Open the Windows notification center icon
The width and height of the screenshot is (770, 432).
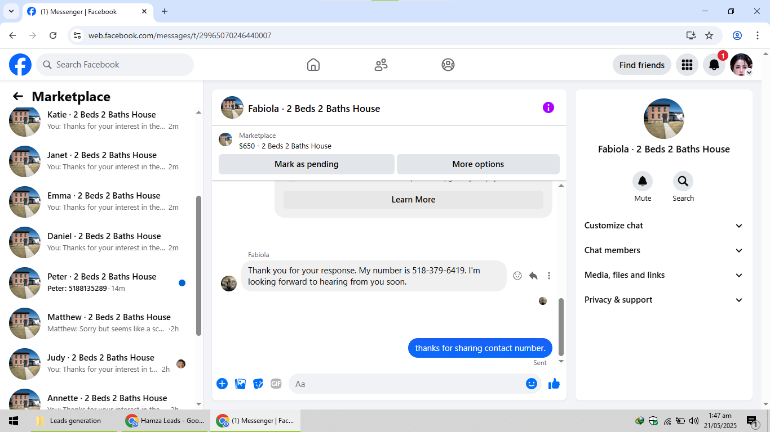753,421
